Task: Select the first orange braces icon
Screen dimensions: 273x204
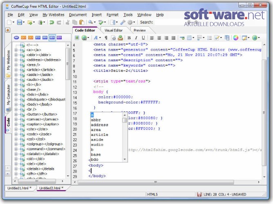Action: coord(24,38)
